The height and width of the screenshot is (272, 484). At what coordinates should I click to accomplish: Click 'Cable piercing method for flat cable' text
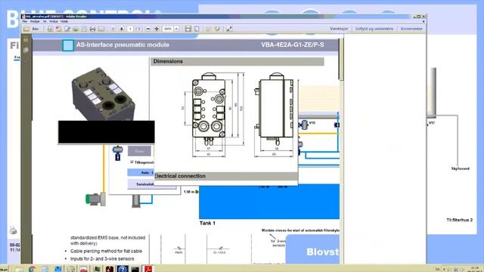point(106,251)
